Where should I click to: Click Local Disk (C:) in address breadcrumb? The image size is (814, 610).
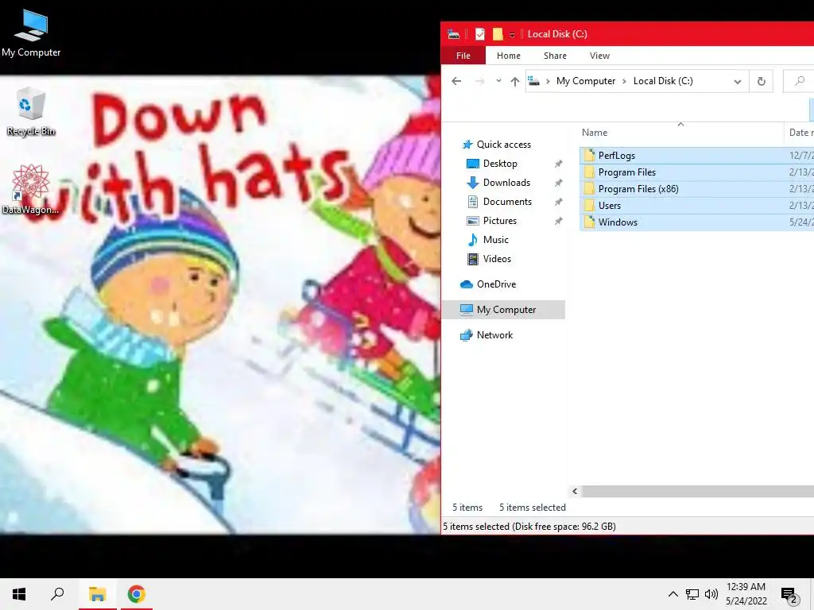[x=663, y=81]
